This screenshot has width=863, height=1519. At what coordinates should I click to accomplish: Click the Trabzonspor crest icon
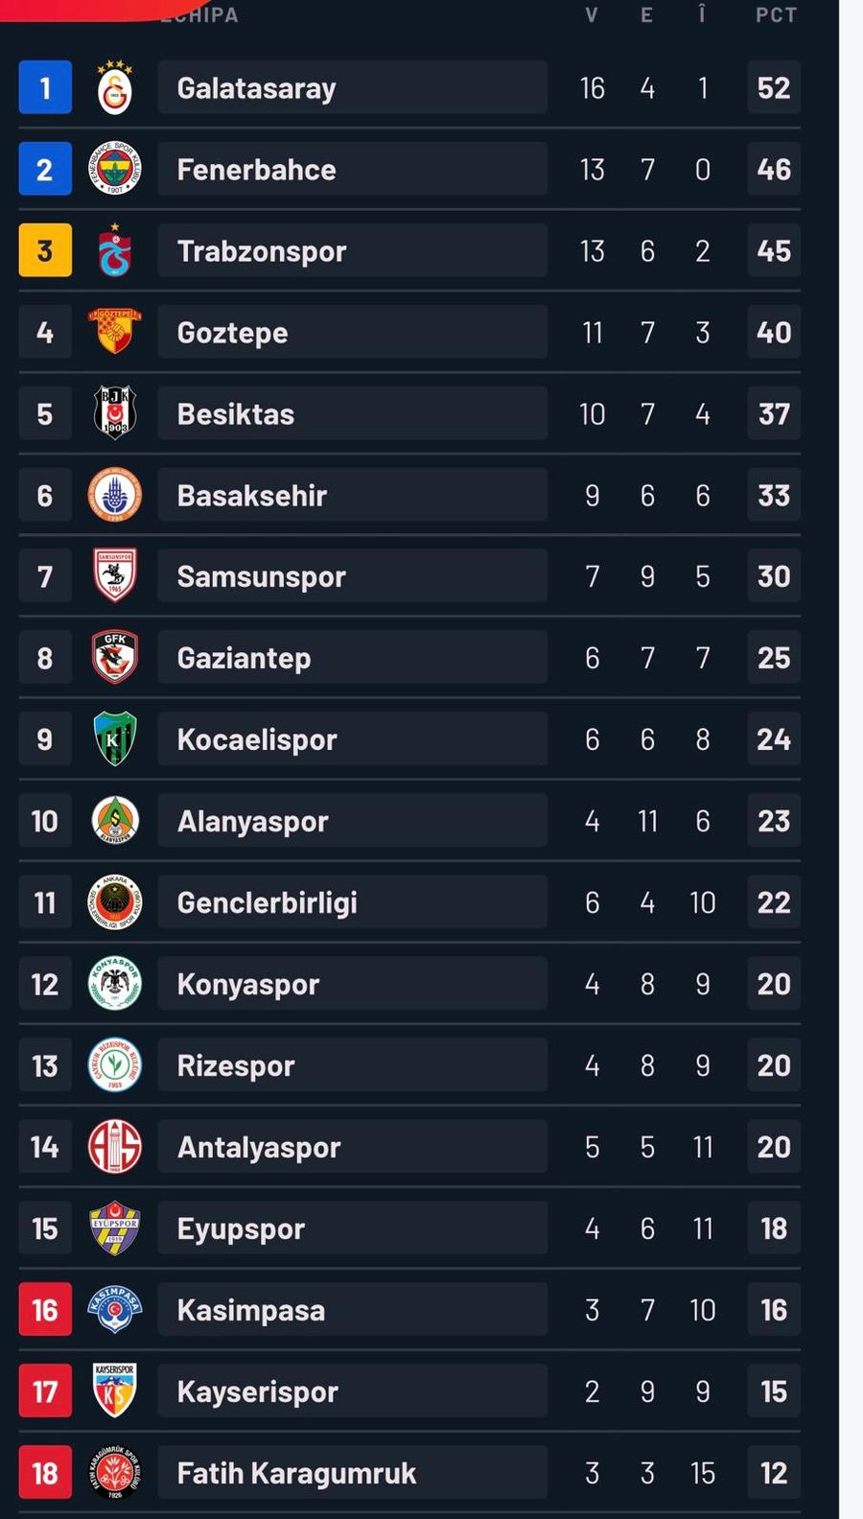[x=114, y=250]
